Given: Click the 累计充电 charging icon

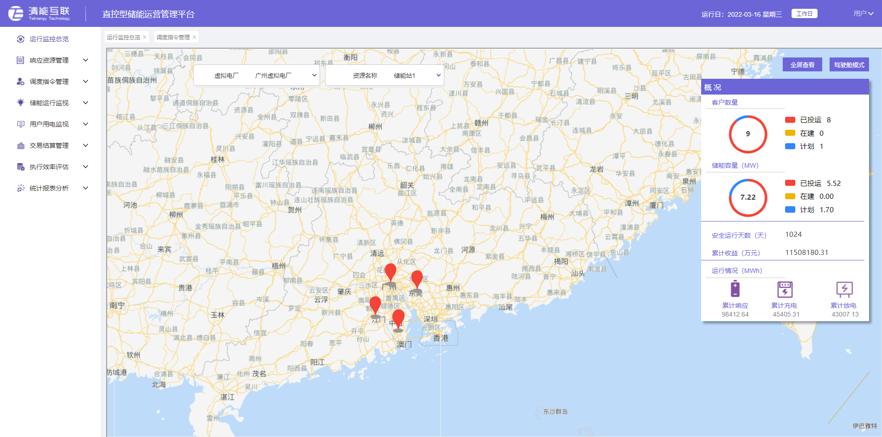Looking at the screenshot, I should 785,289.
